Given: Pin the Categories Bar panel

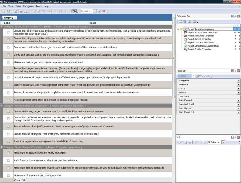Looking at the screenshot, I should pyautogui.click(x=235, y=16).
